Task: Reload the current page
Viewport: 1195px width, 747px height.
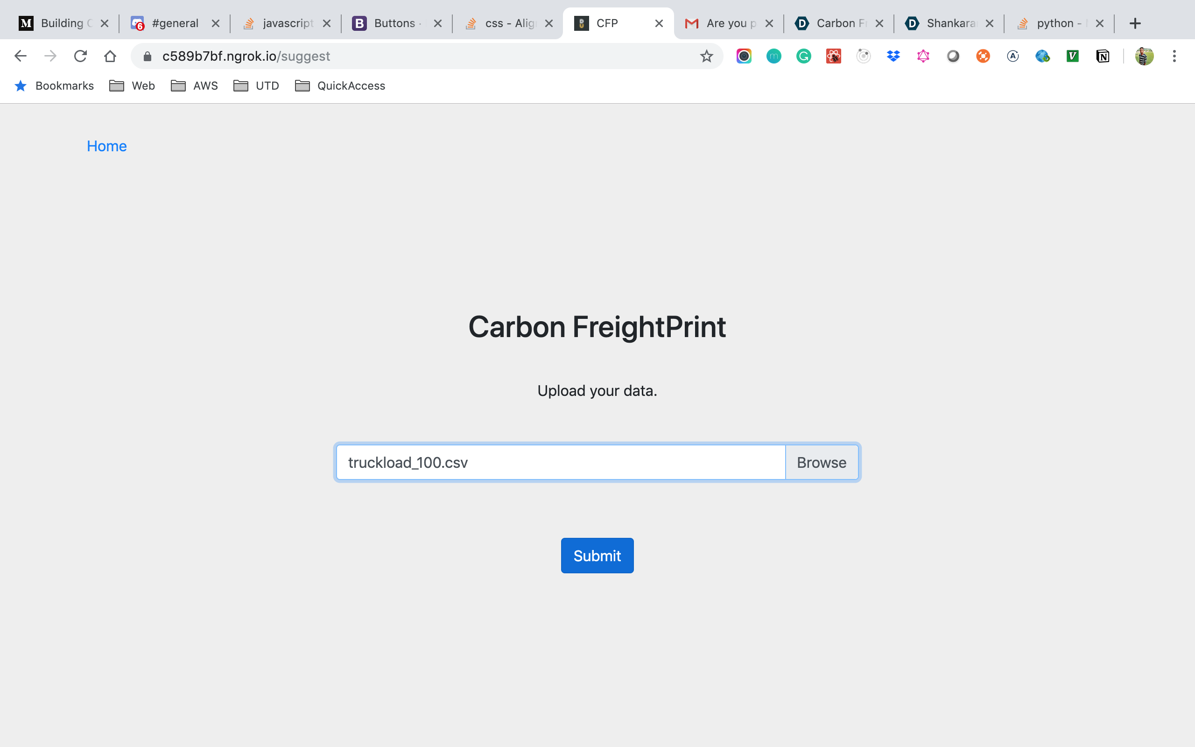Action: 80,56
